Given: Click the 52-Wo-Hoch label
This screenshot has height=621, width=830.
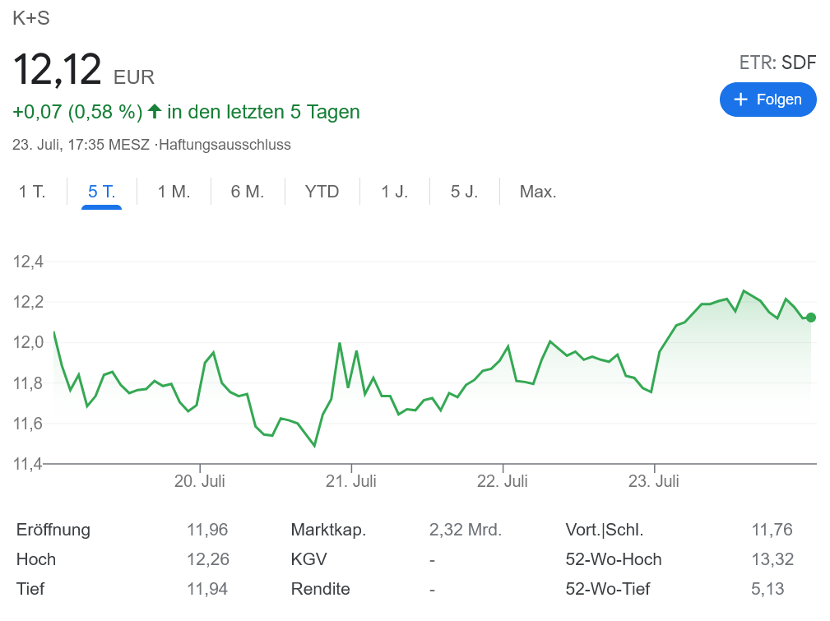Looking at the screenshot, I should coord(614,559).
